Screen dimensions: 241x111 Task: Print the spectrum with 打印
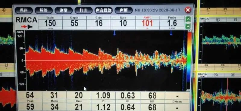click(83, 10)
